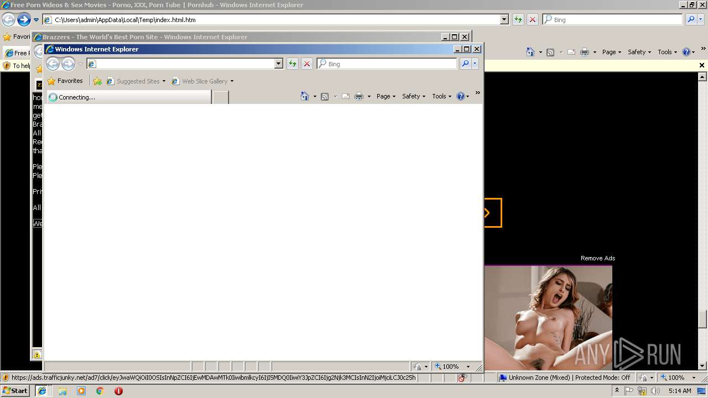Click Add to Favorites Bar icon
Image resolution: width=708 pixels, height=398 pixels.
(97, 81)
